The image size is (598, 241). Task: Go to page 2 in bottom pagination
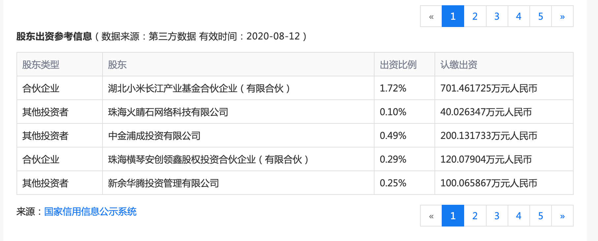click(x=475, y=215)
